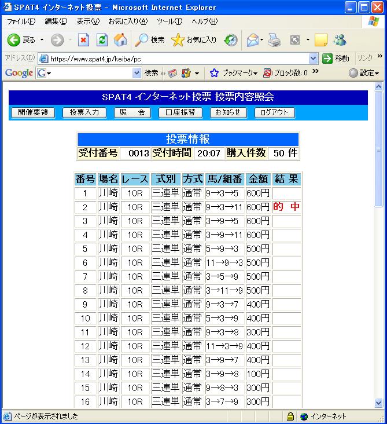The height and width of the screenshot is (424, 387).
Task: Click in the address URL field
Action: pos(178,59)
